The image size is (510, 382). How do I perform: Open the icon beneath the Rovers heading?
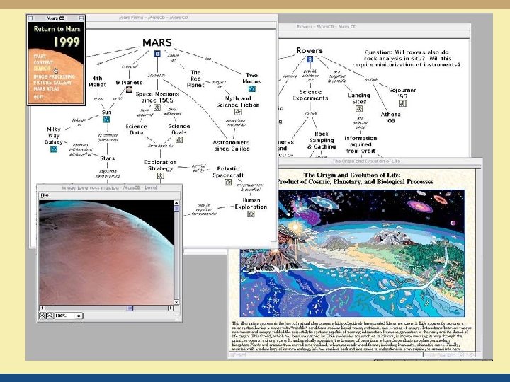click(310, 59)
